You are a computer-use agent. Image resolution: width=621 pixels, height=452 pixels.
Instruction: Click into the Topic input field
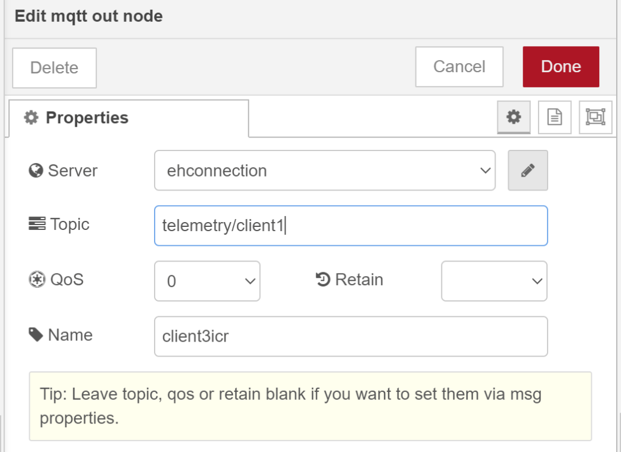click(x=351, y=226)
